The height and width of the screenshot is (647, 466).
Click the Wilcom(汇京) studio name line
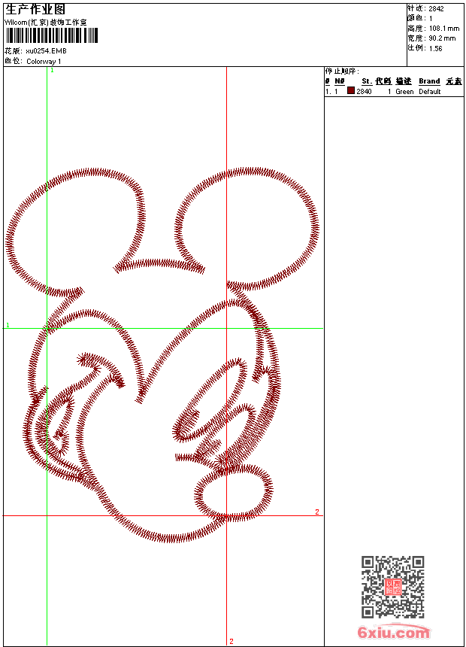(x=46, y=23)
